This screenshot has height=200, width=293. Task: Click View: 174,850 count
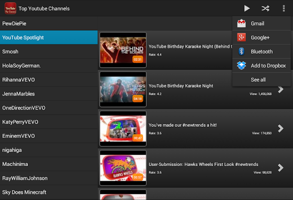(x=262, y=133)
